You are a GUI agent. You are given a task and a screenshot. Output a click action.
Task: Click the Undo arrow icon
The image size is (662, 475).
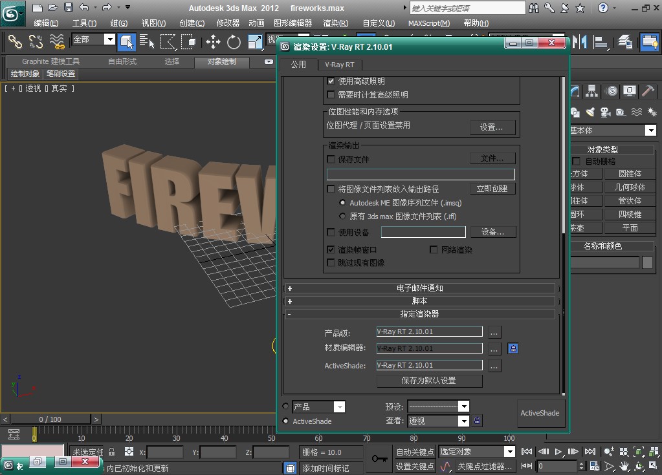[x=84, y=7]
